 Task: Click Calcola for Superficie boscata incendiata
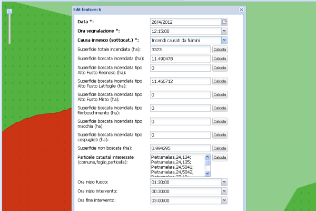pyautogui.click(x=220, y=59)
